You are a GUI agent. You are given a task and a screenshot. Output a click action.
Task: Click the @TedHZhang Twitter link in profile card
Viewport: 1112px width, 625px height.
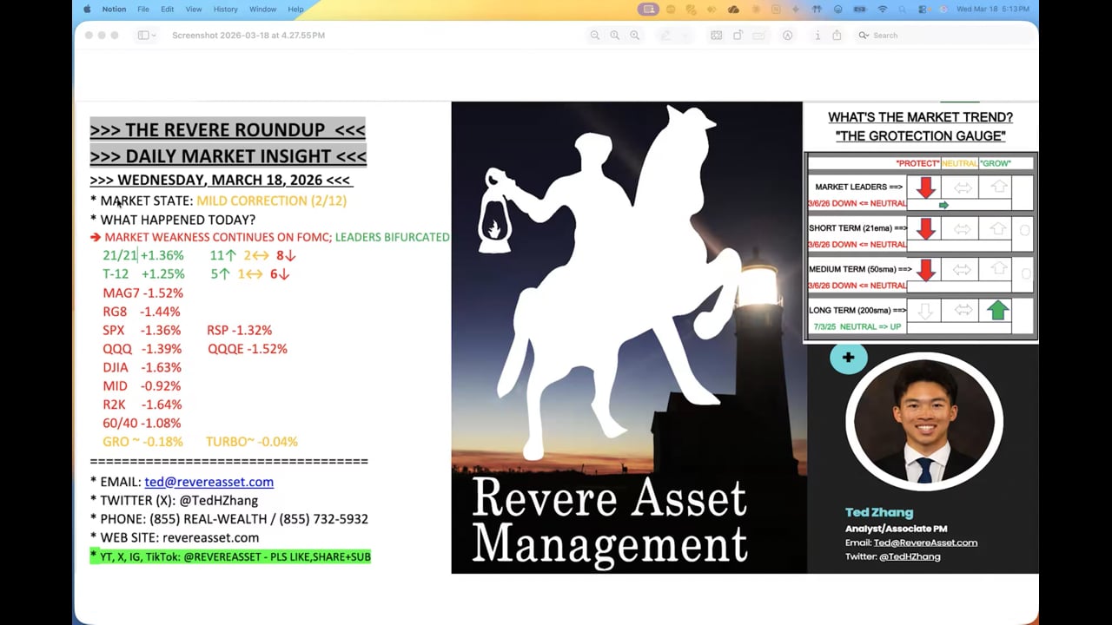[908, 556]
